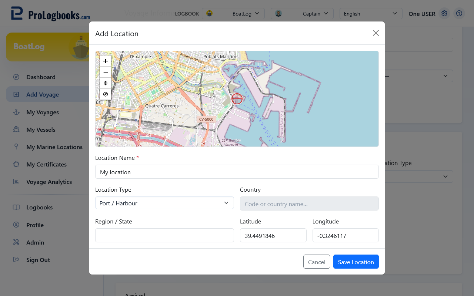Image resolution: width=474 pixels, height=296 pixels.
Task: Close the Add Location dialog
Action: click(x=376, y=33)
